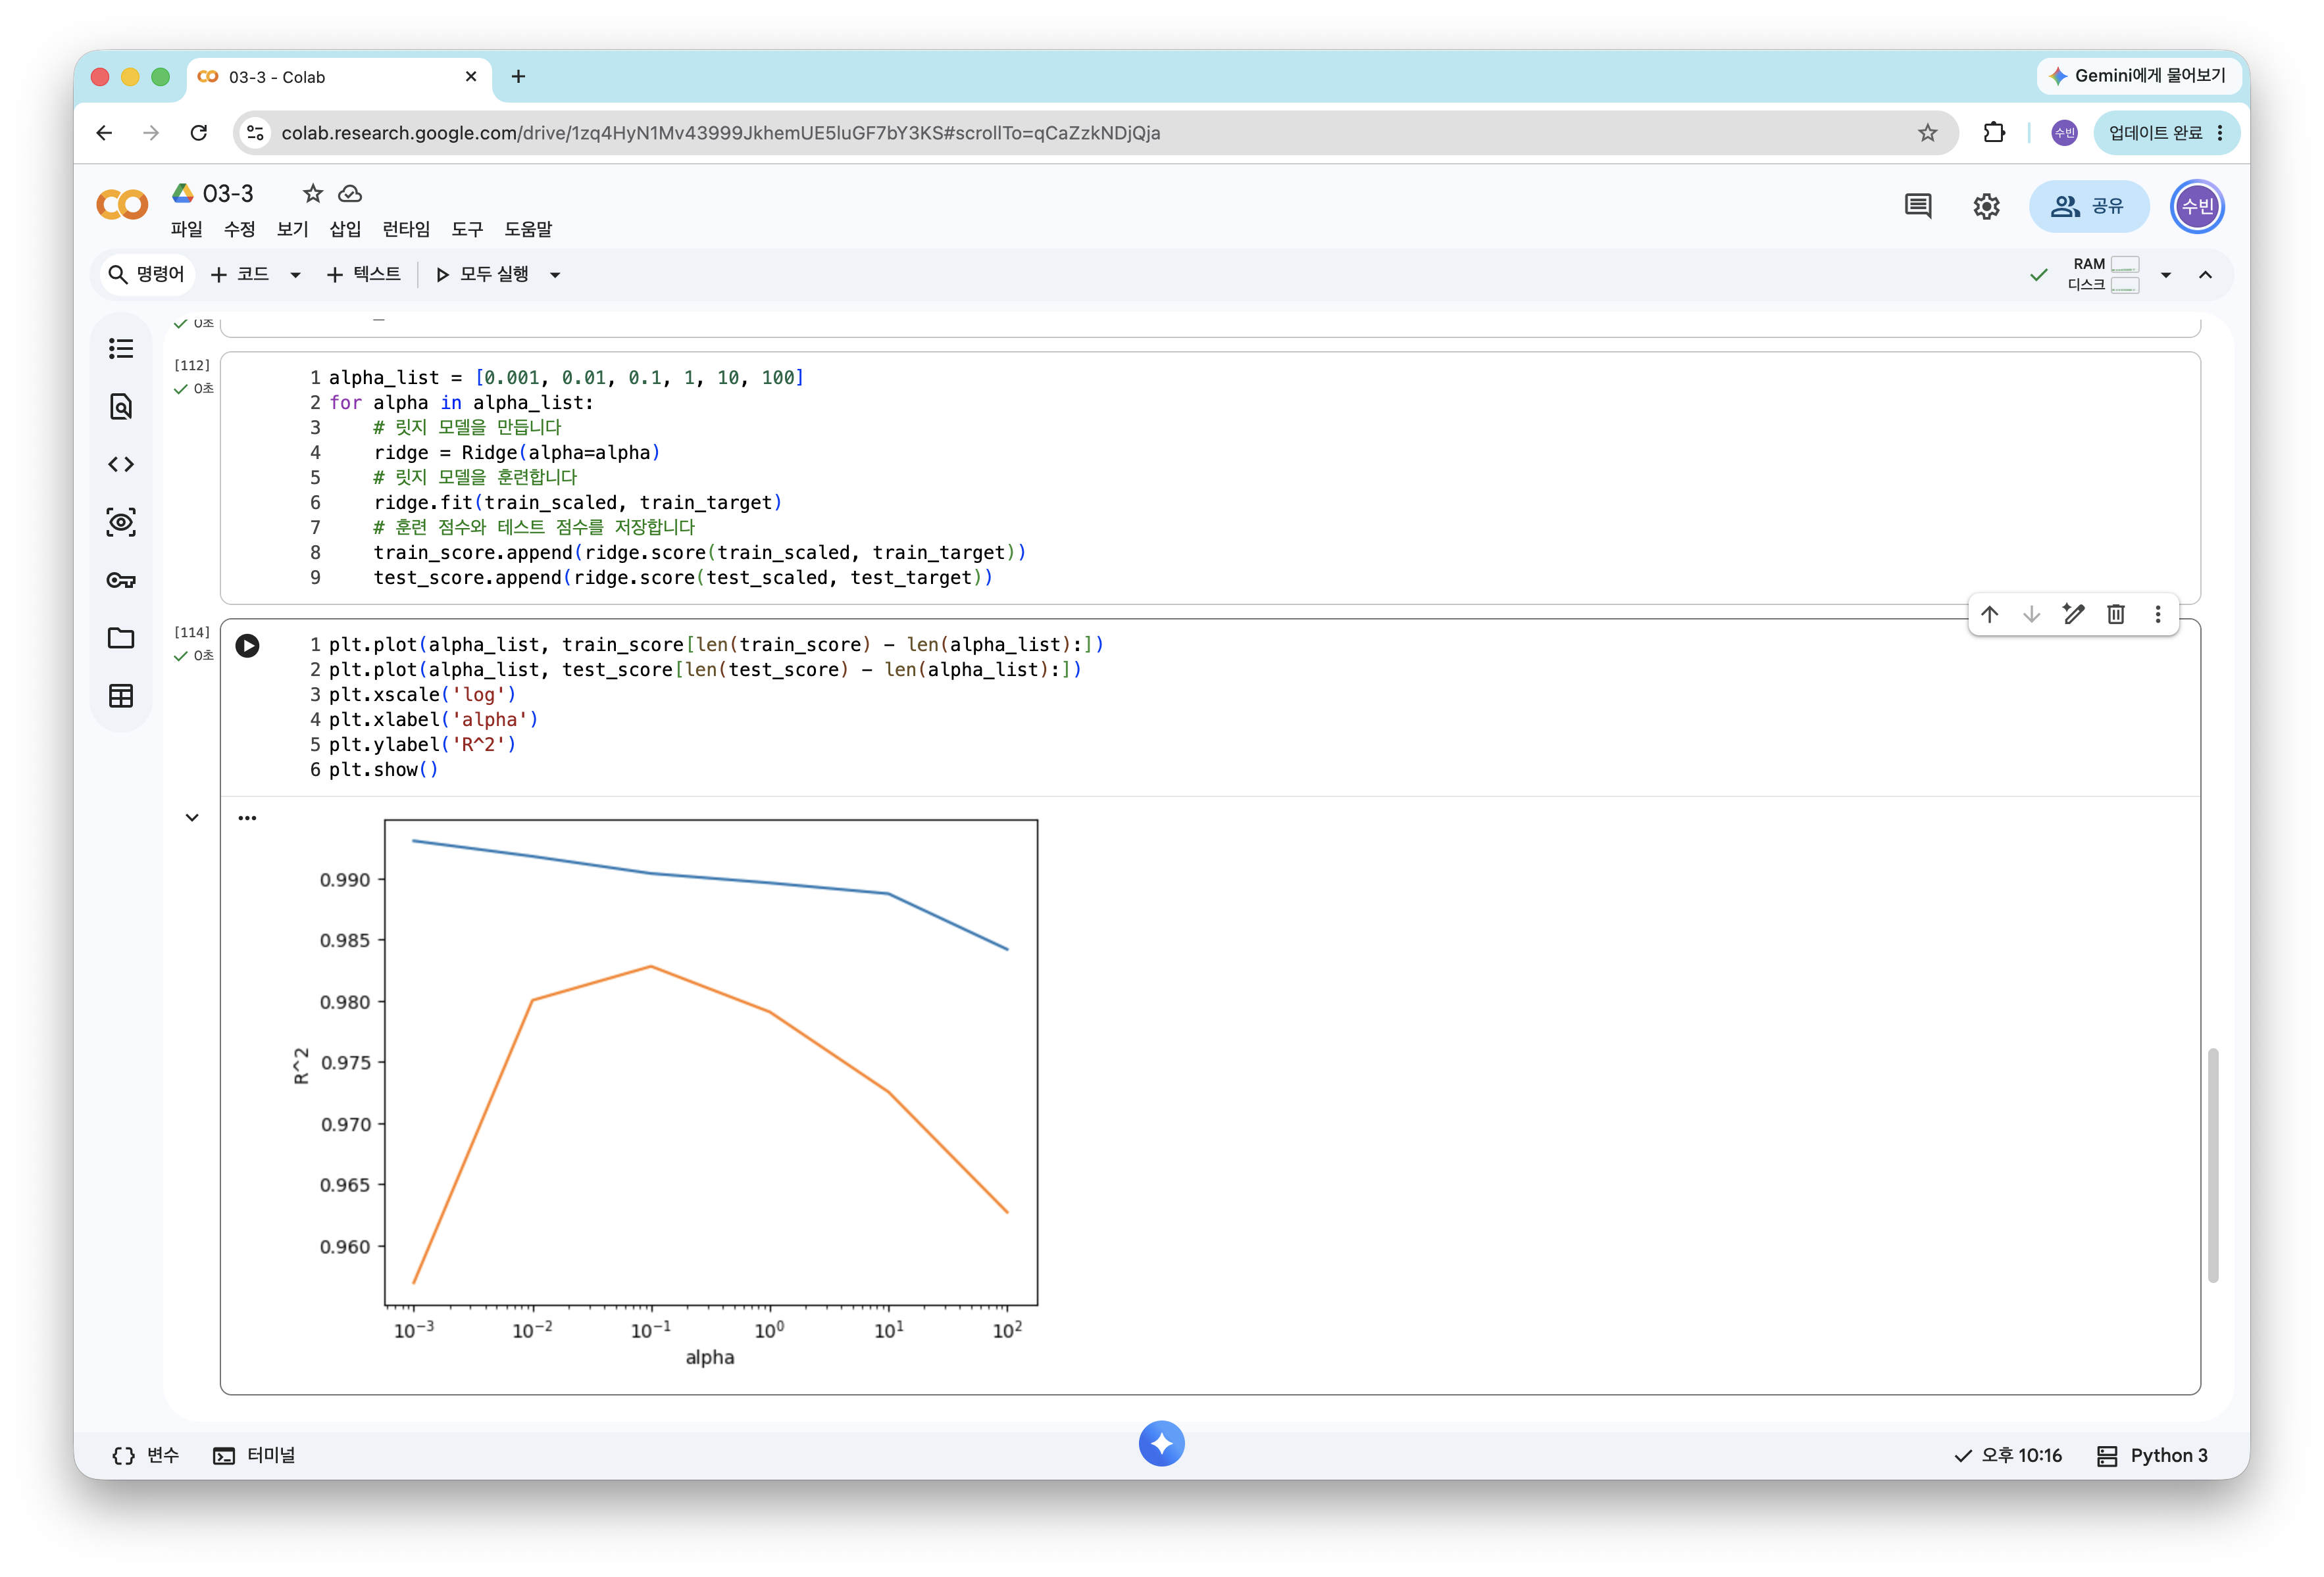2324x1577 pixels.
Task: Collapse the cell output chevron
Action: 192,817
